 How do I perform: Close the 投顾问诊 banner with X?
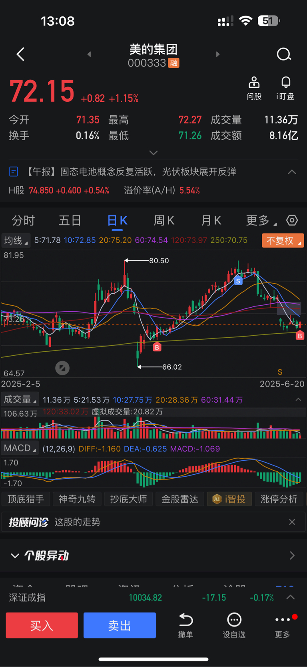[x=292, y=522]
